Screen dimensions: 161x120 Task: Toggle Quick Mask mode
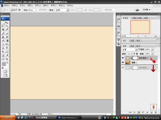tap(5, 71)
